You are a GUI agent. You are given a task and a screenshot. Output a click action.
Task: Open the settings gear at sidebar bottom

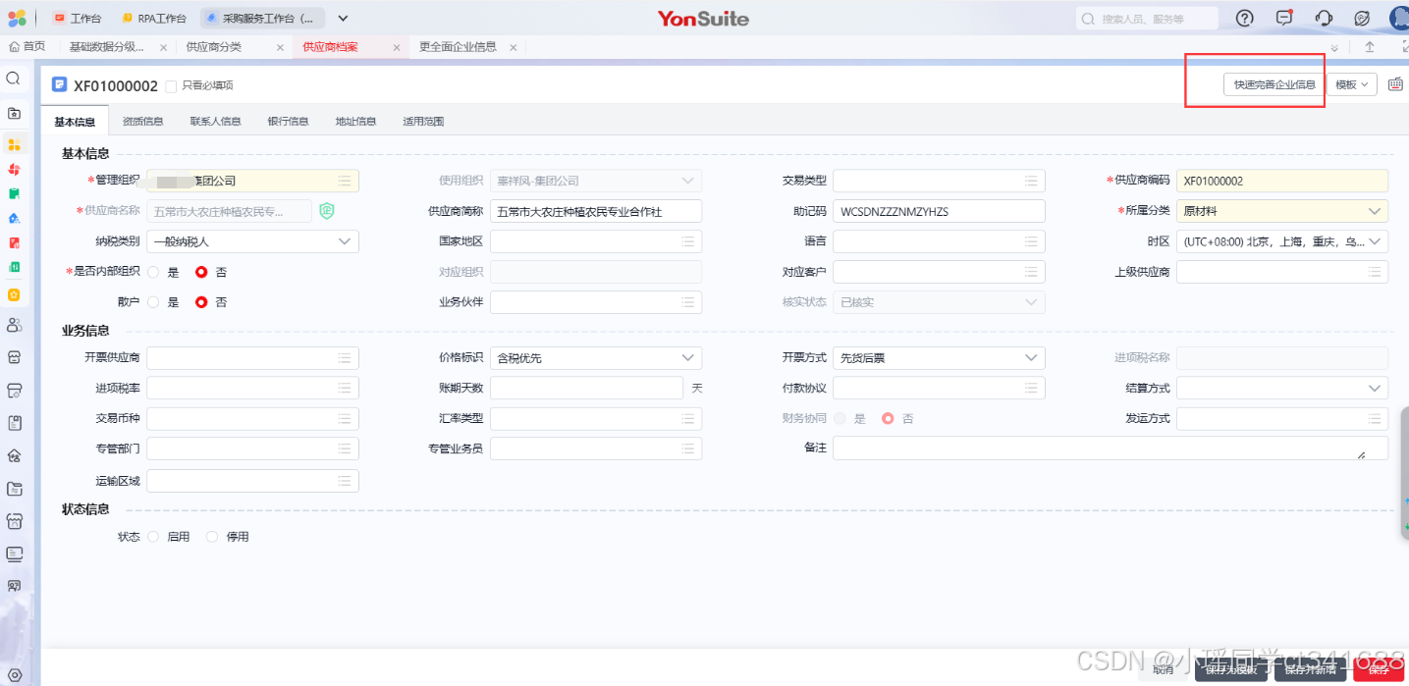(x=14, y=675)
